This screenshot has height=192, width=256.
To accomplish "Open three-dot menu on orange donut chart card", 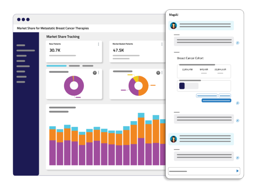I will [162, 72].
